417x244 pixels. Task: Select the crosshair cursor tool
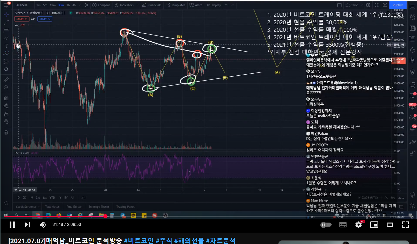pyautogui.click(x=6, y=15)
